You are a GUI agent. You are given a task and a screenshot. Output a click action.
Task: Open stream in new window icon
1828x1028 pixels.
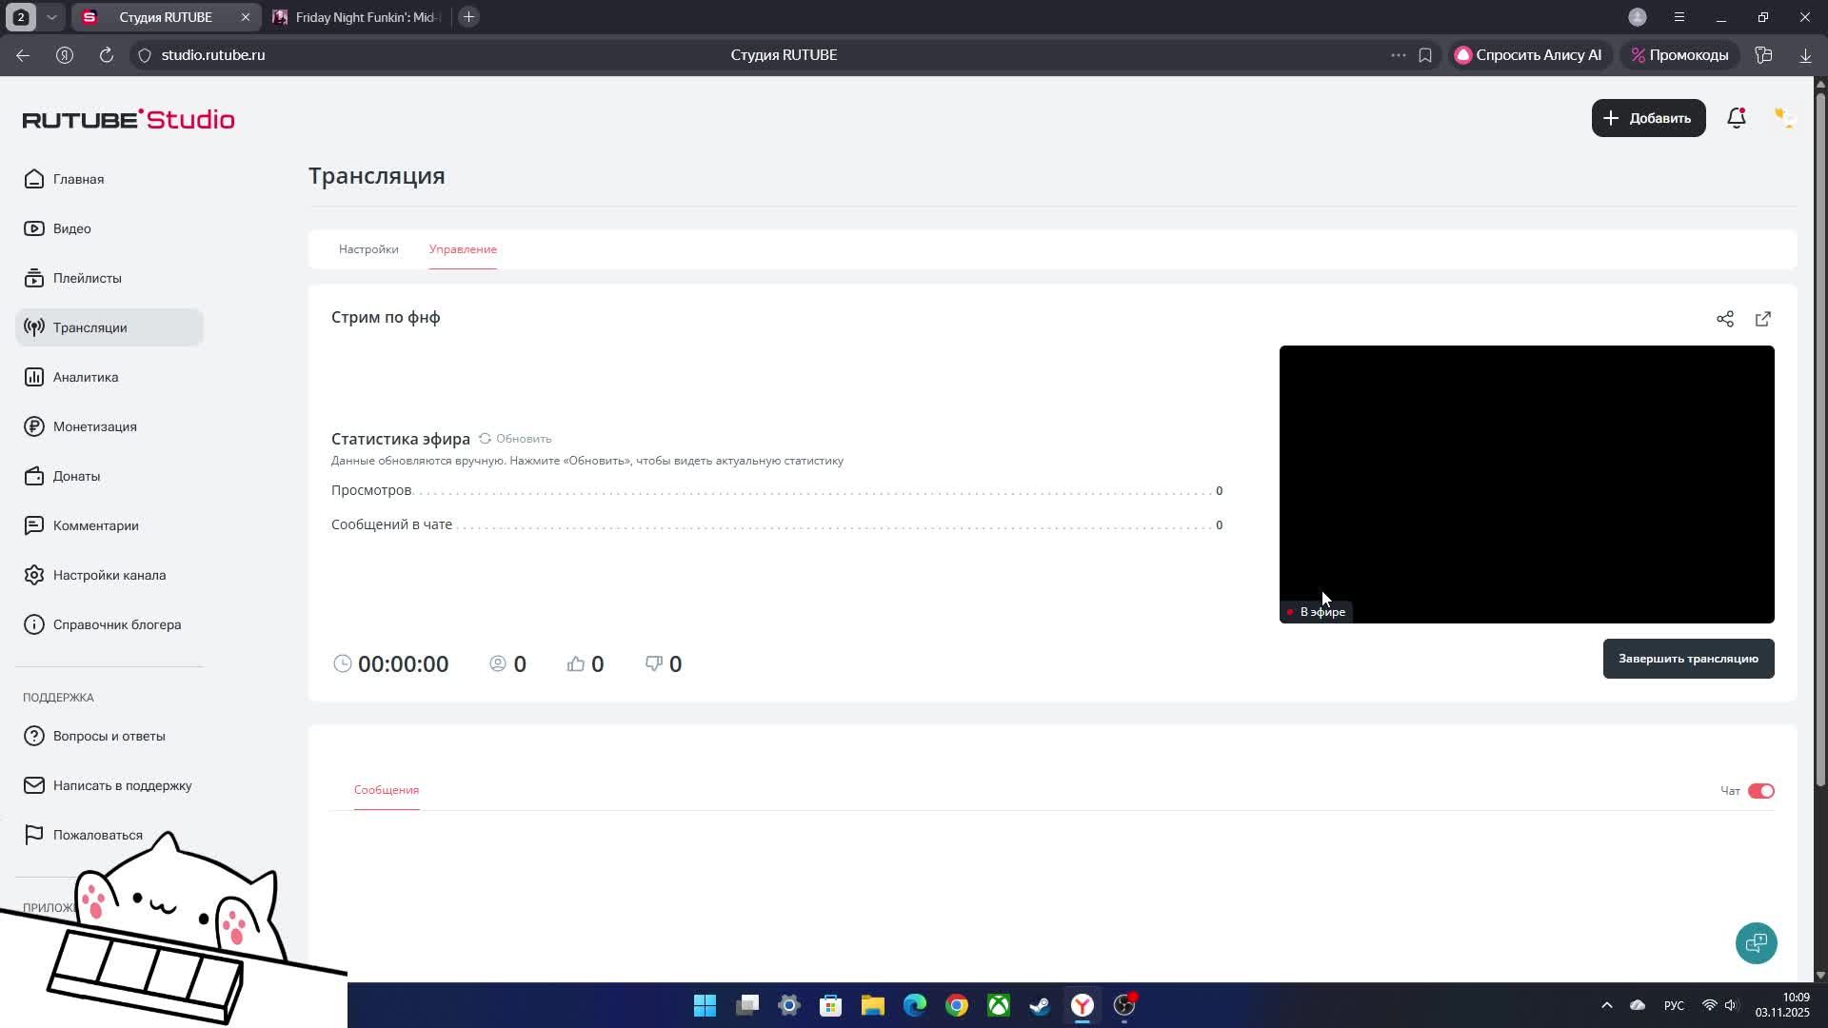(x=1762, y=319)
